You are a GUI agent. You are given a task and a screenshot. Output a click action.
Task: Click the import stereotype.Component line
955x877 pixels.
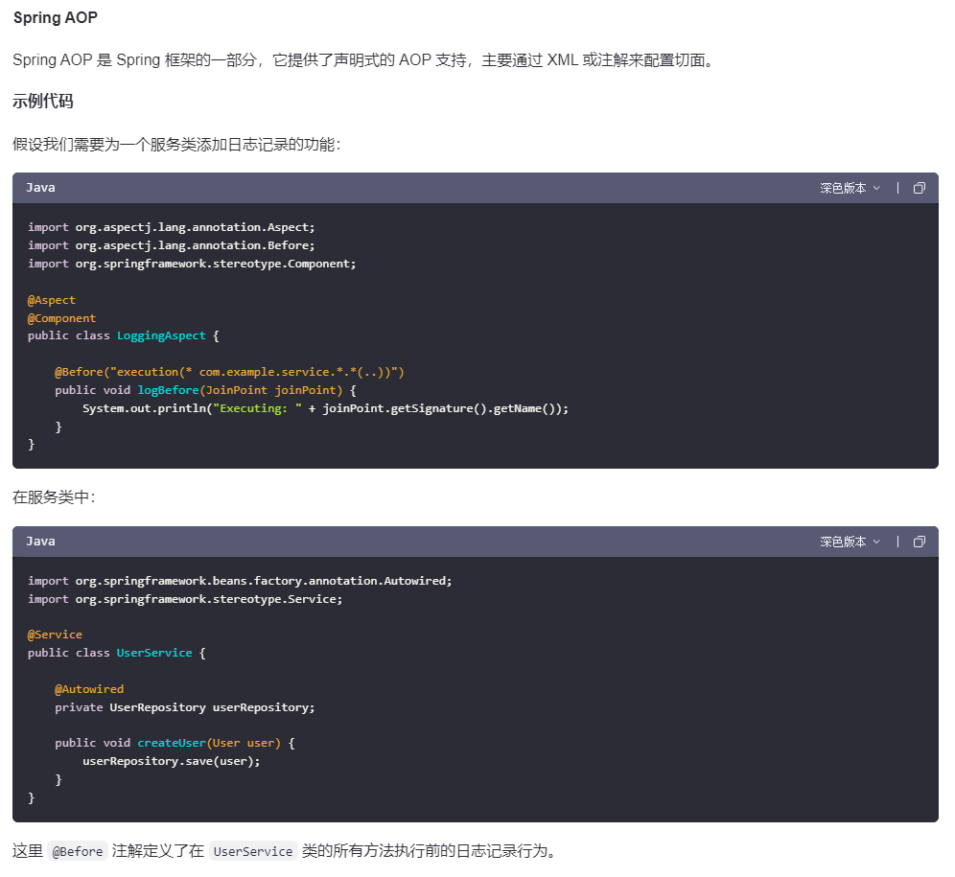pyautogui.click(x=192, y=264)
